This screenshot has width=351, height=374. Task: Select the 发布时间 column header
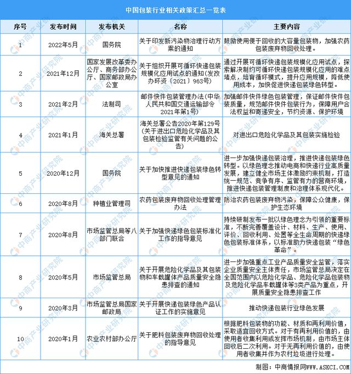click(63, 27)
